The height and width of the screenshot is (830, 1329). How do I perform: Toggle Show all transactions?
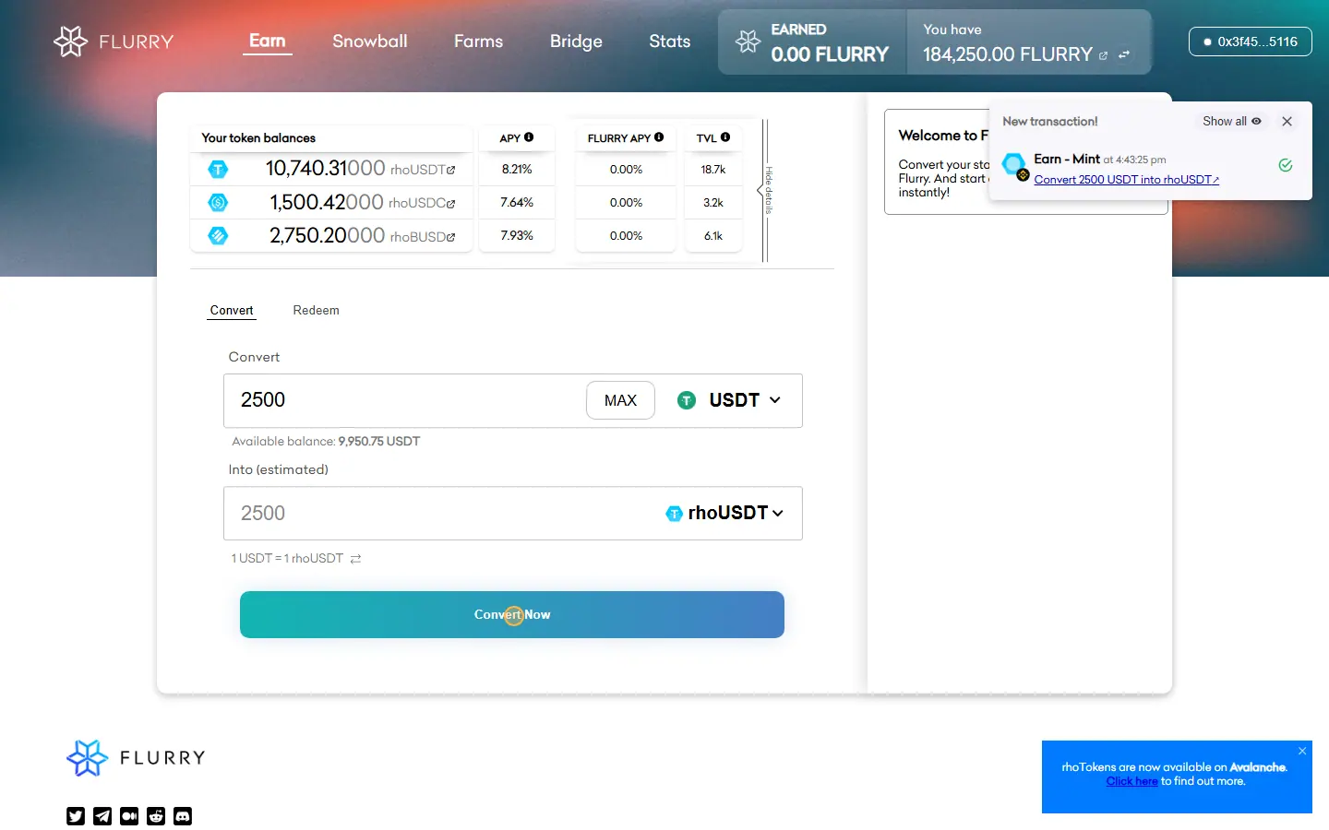pos(1231,121)
